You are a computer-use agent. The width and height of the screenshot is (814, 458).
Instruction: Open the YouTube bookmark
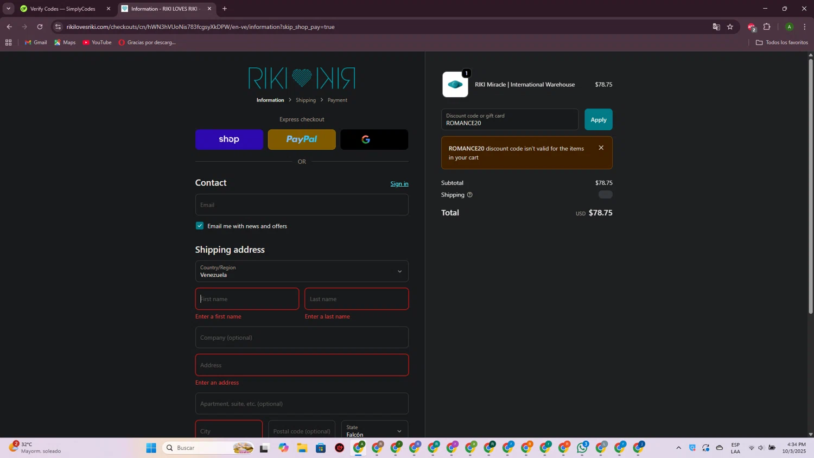click(x=97, y=42)
